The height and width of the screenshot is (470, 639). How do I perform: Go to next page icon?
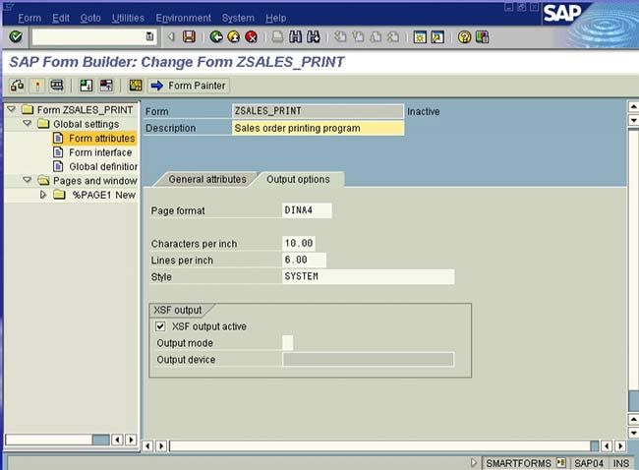[x=376, y=37]
